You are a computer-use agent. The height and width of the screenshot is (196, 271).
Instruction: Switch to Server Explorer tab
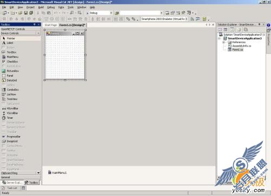[12, 183]
